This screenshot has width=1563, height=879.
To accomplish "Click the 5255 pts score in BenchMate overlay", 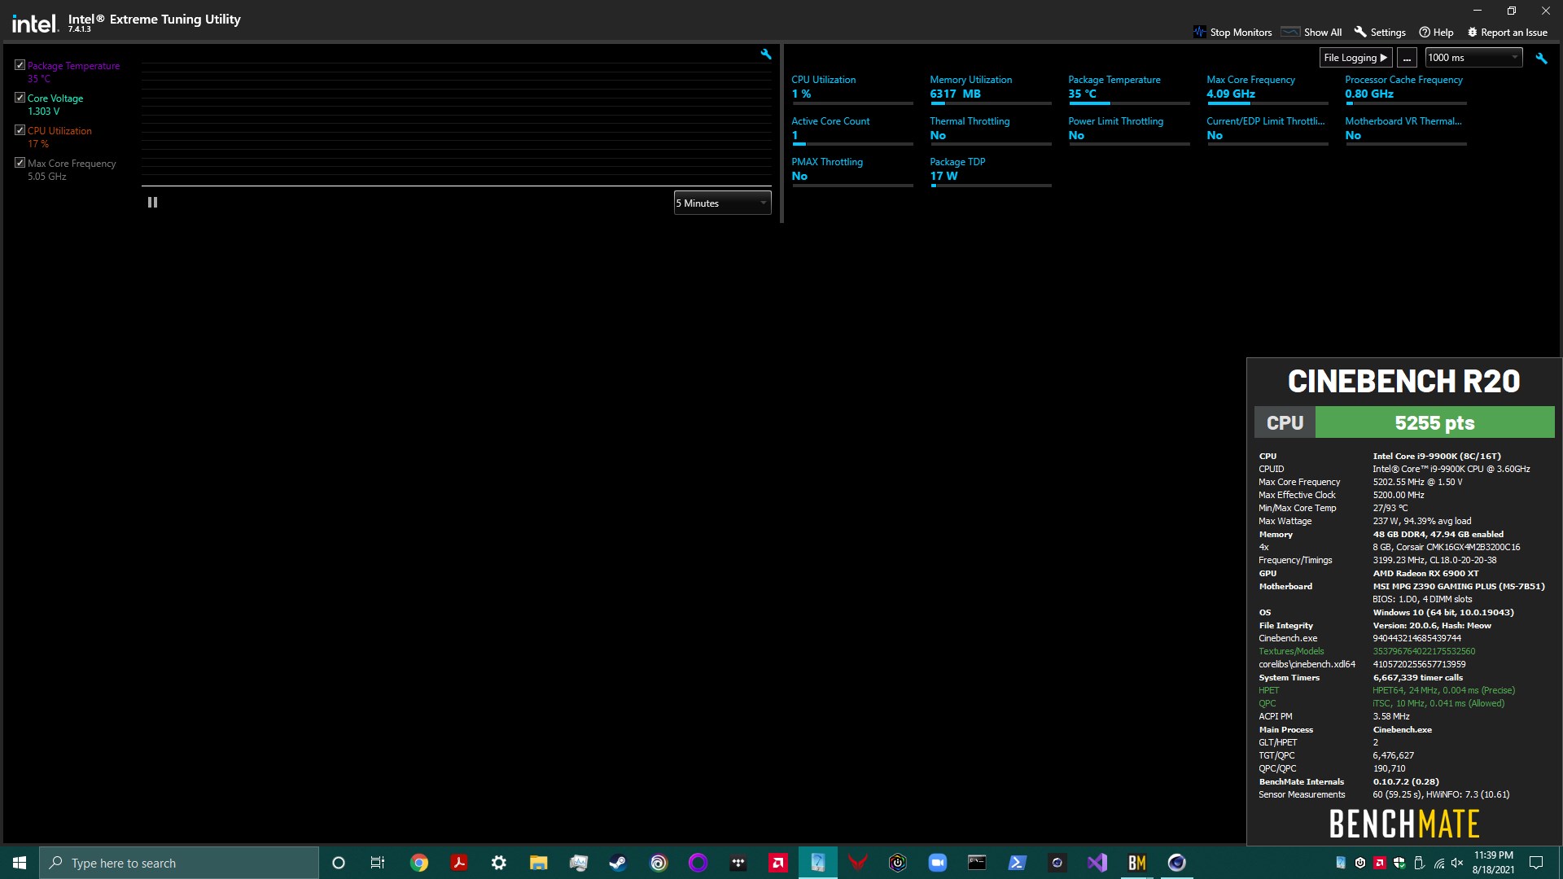I will pyautogui.click(x=1434, y=422).
